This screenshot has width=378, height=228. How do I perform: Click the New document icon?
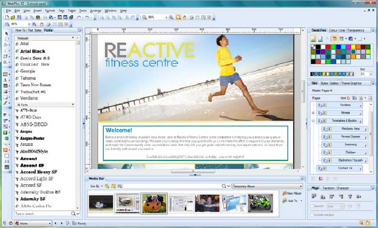7,17
